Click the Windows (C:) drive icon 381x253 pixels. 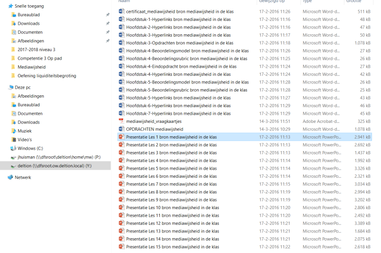[13, 148]
